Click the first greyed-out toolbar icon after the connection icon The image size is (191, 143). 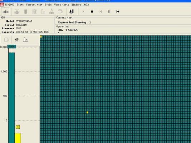pyautogui.click(x=17, y=12)
